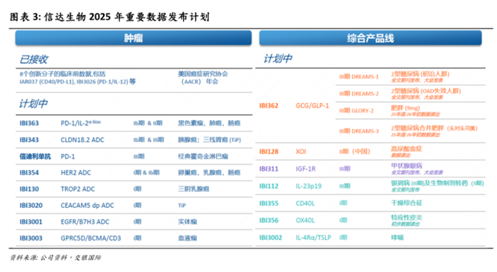Click the CLDN18.2 ADC target text
This screenshot has height=272, width=497.
tap(82, 140)
